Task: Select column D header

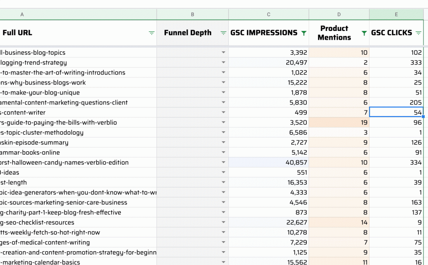Action: tap(339, 15)
